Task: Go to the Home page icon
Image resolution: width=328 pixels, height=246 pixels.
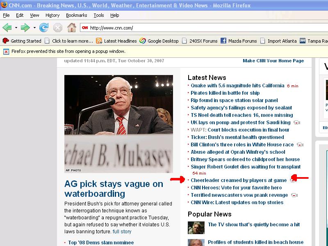Action: [71, 28]
